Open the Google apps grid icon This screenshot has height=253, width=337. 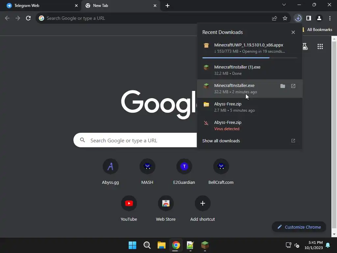[x=320, y=46]
